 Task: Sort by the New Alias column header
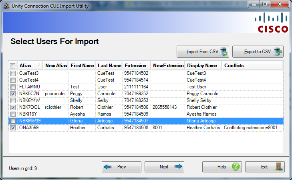point(56,66)
